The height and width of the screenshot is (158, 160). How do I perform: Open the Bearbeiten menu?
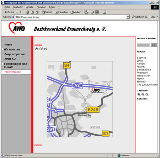tap(18, 7)
